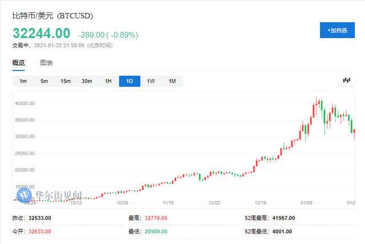Add BTCUSD to watchlist with 加自选
Screen dimensions: 365x244
pos(337,29)
